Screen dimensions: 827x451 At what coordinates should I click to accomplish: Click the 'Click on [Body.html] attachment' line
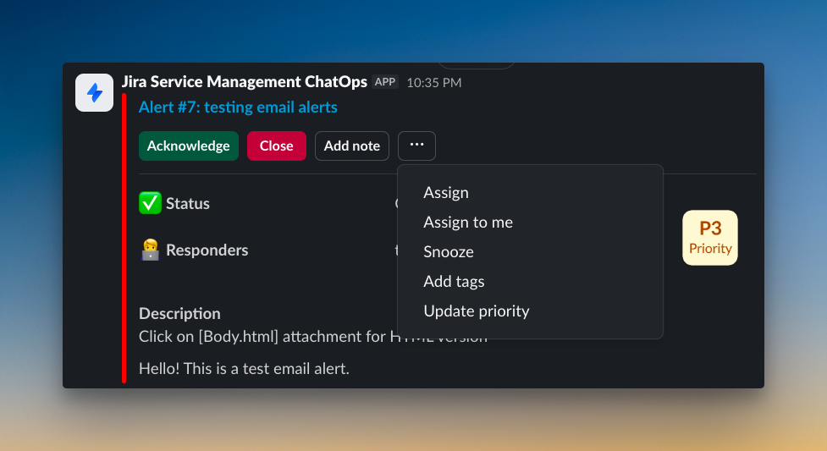coord(313,337)
